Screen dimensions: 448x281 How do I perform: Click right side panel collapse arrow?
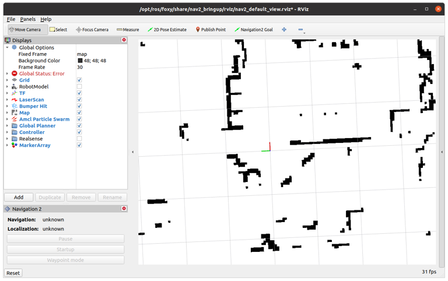(x=442, y=152)
